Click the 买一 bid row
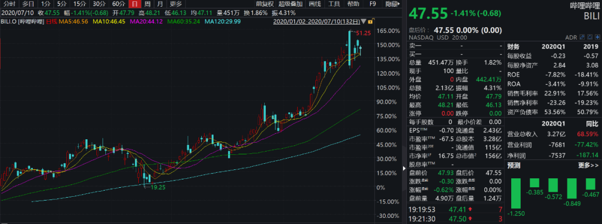 [x=455, y=54]
